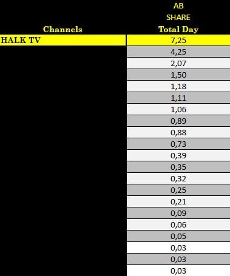Select the cell showing 0,88
Viewport: 230px width, 276px height.
(x=178, y=132)
